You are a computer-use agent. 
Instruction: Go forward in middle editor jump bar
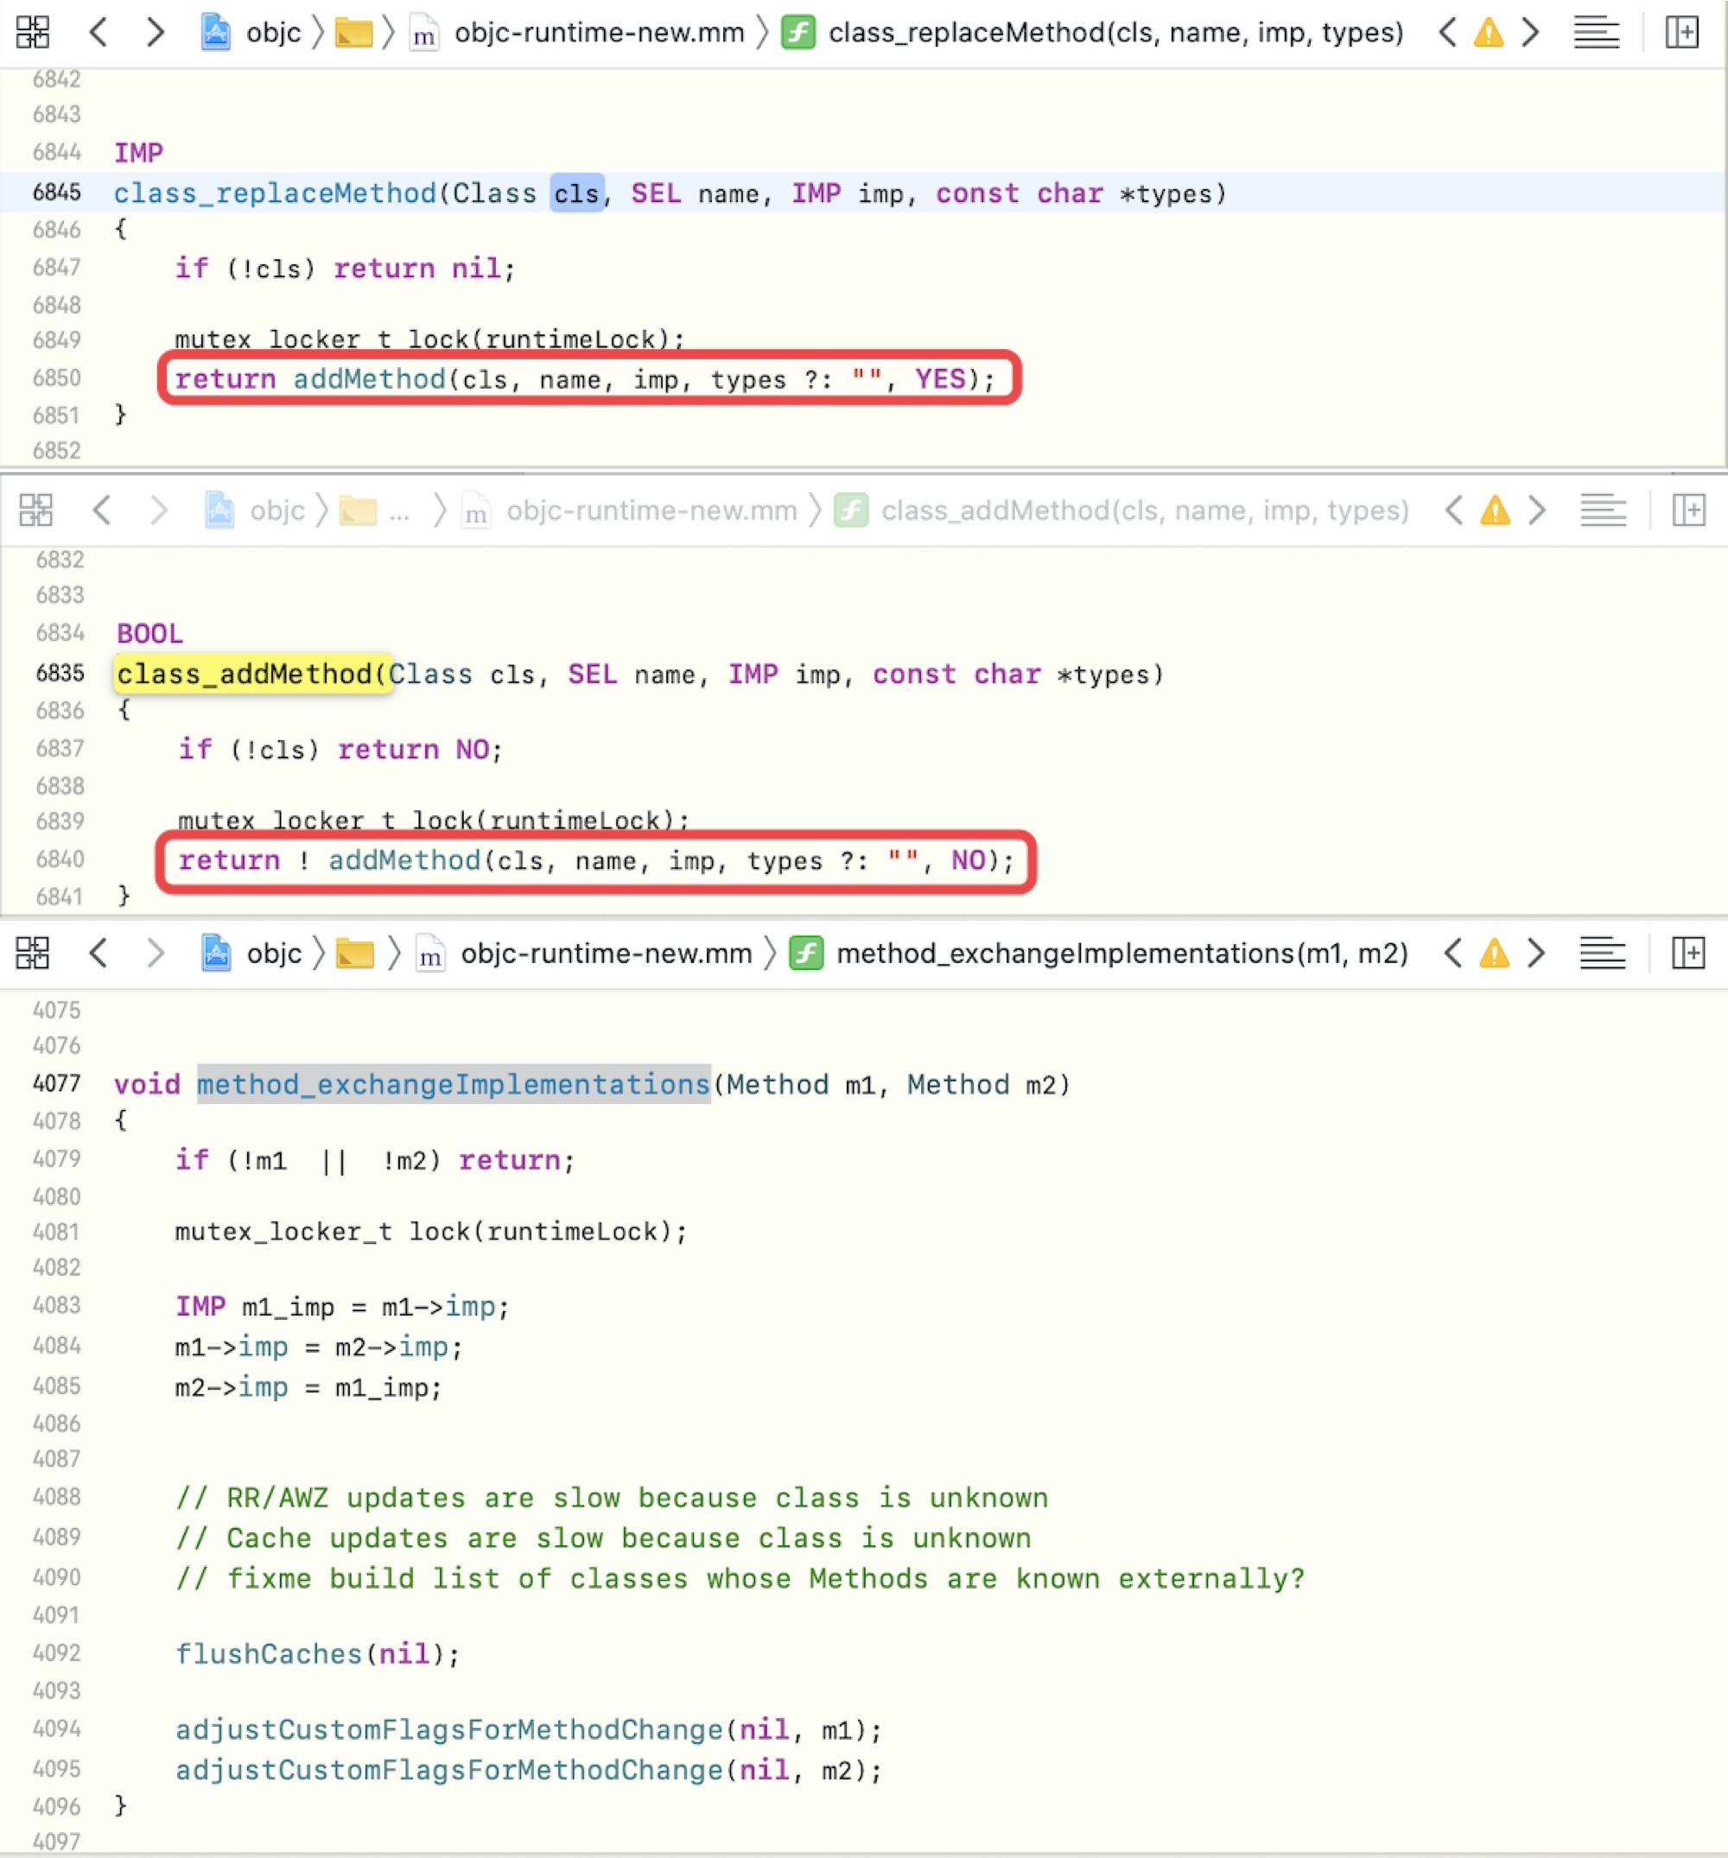click(159, 510)
